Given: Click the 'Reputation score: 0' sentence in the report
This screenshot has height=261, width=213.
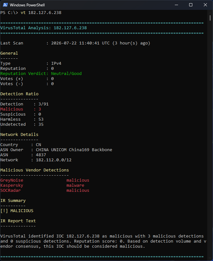Looking at the screenshot, I should tap(100, 241).
